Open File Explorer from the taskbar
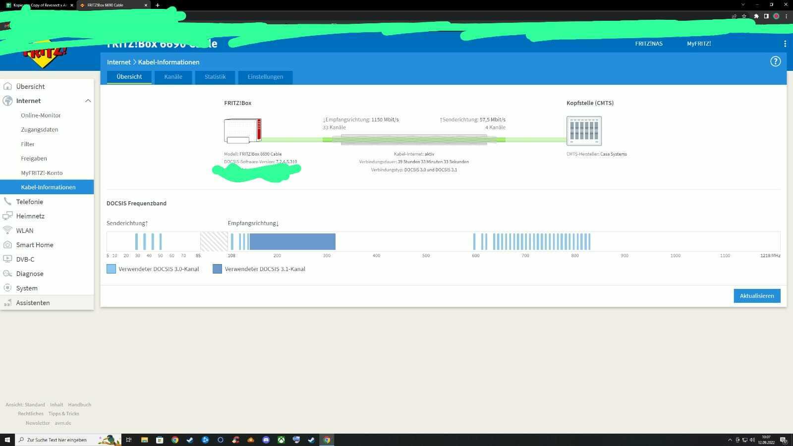Image resolution: width=793 pixels, height=446 pixels. (x=145, y=440)
